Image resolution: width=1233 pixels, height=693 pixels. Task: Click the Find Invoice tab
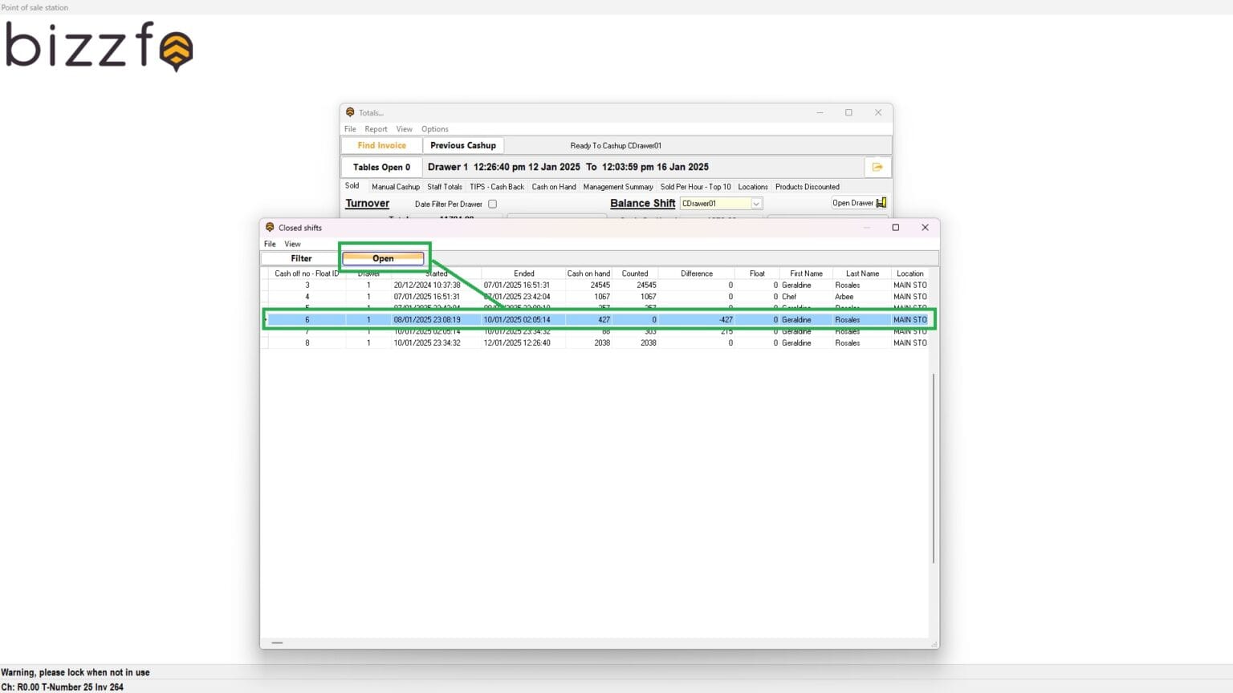click(x=380, y=145)
